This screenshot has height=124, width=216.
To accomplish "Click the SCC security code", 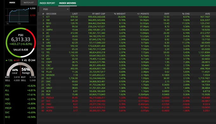I will [48, 101].
